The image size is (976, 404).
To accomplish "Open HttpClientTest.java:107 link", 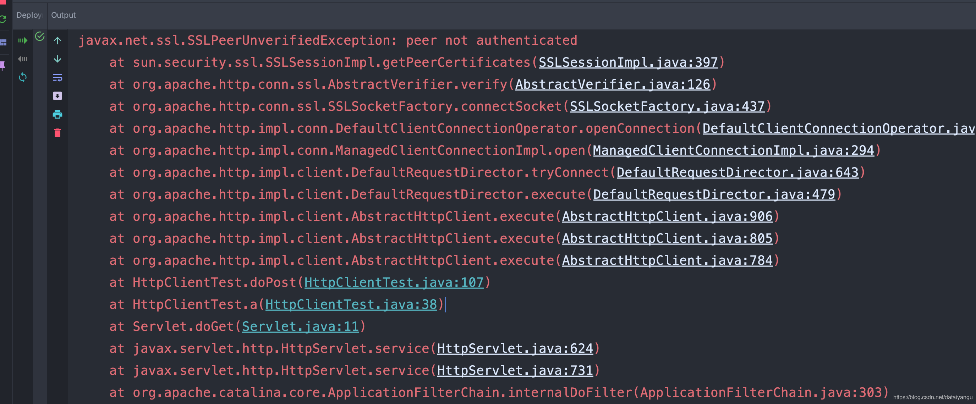I will (394, 282).
